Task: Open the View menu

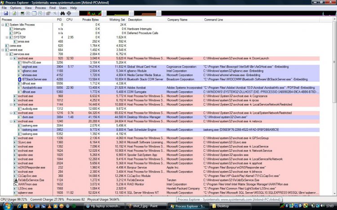Action: 28,8
